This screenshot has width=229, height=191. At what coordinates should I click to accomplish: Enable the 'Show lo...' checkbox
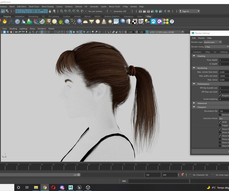coord(220,142)
